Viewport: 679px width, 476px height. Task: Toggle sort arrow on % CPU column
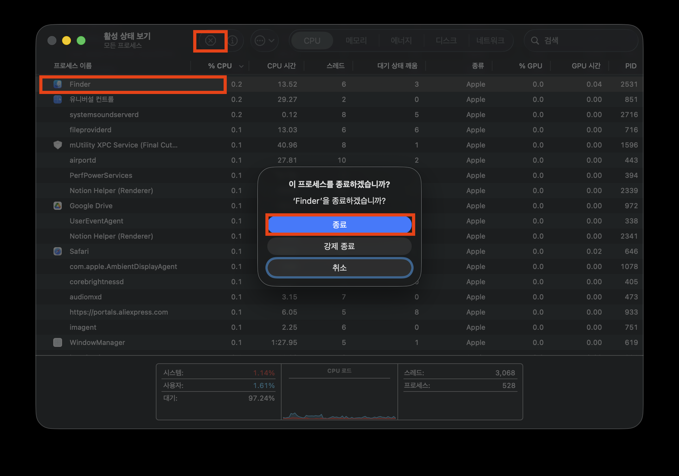tap(241, 66)
